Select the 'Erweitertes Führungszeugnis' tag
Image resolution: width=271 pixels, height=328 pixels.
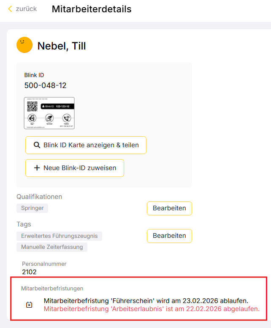tap(59, 236)
